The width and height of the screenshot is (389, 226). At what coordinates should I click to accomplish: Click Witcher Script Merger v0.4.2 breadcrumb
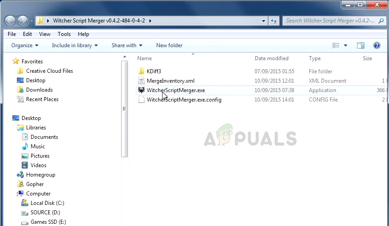tap(99, 21)
